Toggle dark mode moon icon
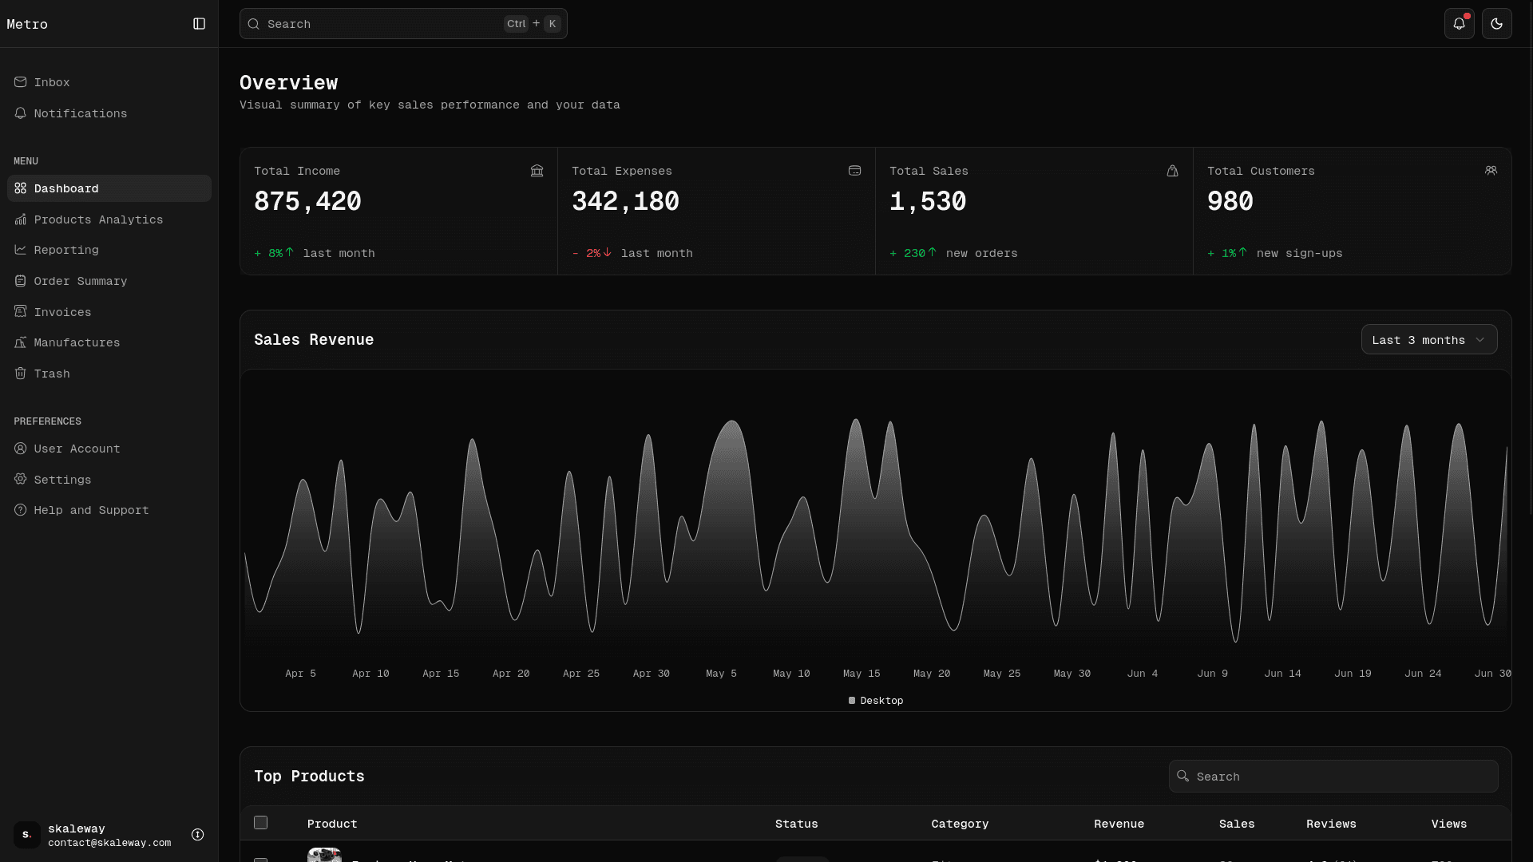This screenshot has height=862, width=1533. click(x=1496, y=24)
